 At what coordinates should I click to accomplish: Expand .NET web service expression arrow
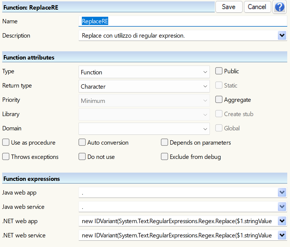point(282,235)
